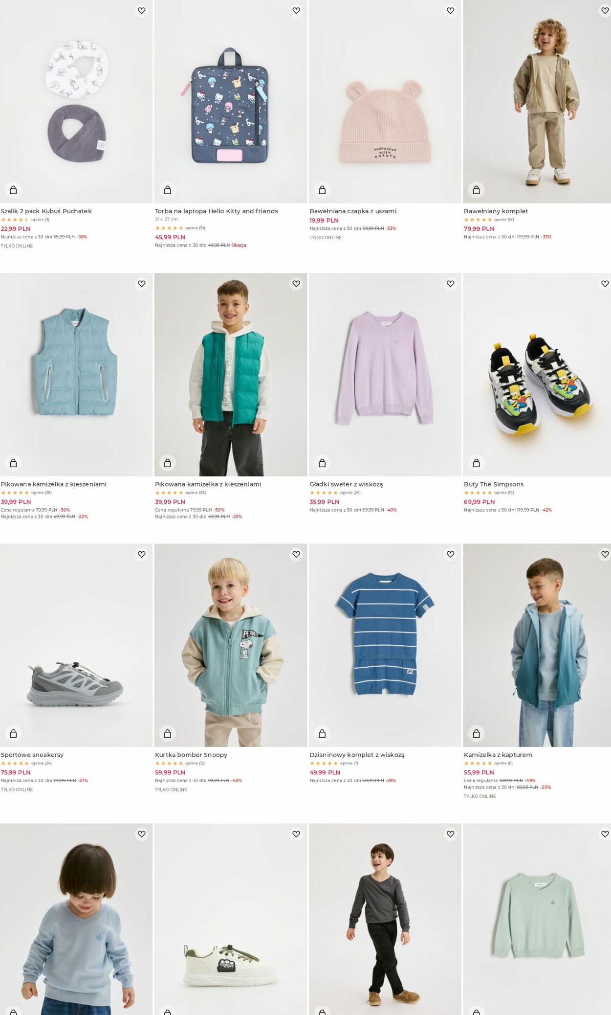The height and width of the screenshot is (1015, 611).
Task: Open Sportowe sneakersy product title
Action: pos(32,755)
